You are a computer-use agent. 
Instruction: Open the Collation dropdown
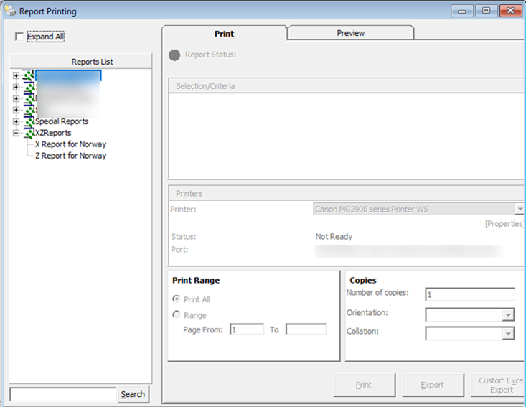point(508,334)
